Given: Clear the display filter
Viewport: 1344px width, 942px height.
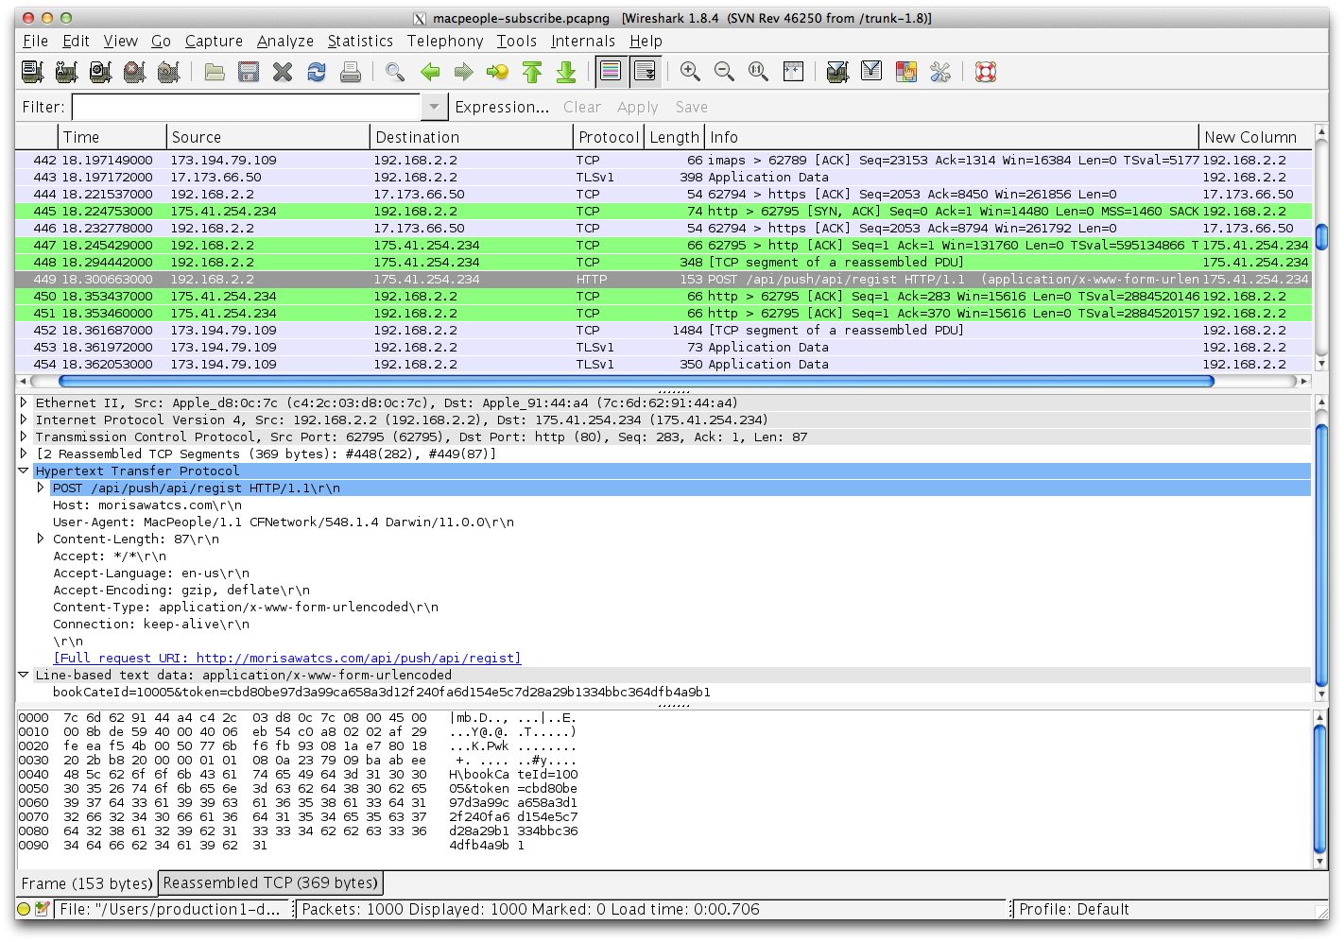Looking at the screenshot, I should [x=582, y=107].
